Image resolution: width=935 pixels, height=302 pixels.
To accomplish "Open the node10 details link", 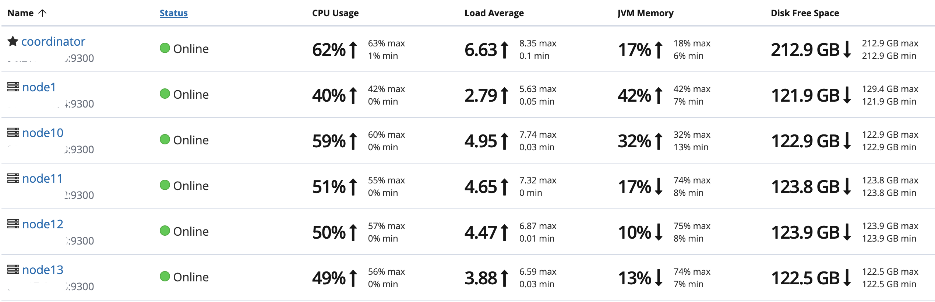I will 43,133.
